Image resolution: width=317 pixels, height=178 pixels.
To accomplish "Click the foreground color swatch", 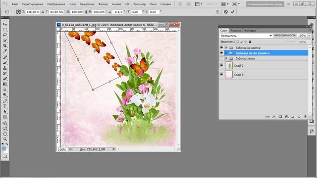I will point(4,148).
